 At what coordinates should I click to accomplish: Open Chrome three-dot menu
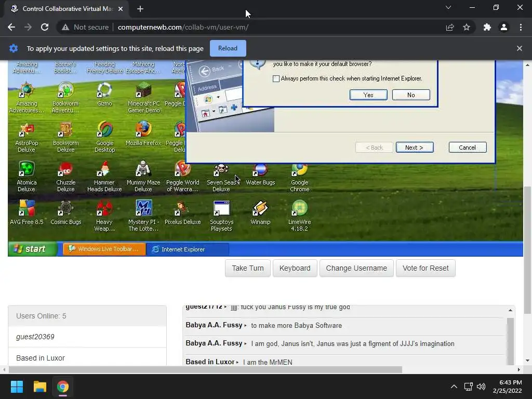coord(521,27)
